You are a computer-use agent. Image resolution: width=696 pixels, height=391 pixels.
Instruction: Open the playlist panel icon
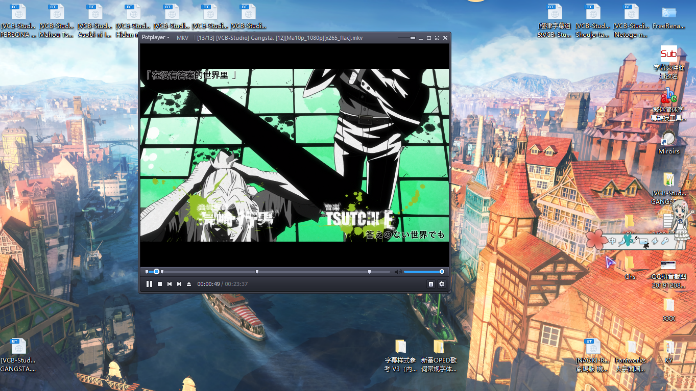(431, 284)
